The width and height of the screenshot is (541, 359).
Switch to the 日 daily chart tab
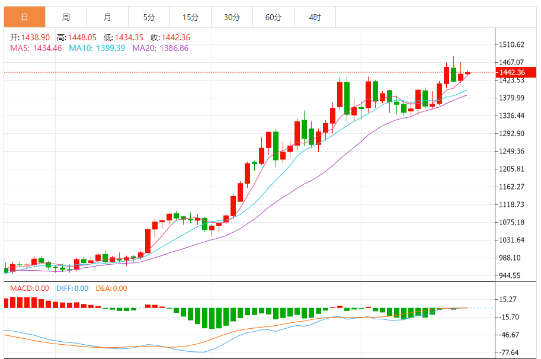(24, 18)
